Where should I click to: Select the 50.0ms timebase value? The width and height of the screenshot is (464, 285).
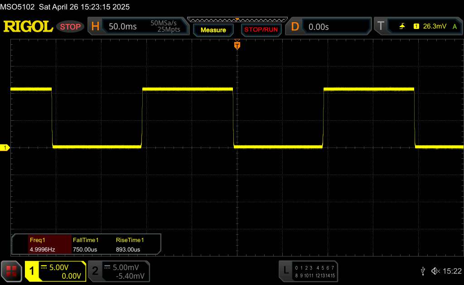coord(122,27)
